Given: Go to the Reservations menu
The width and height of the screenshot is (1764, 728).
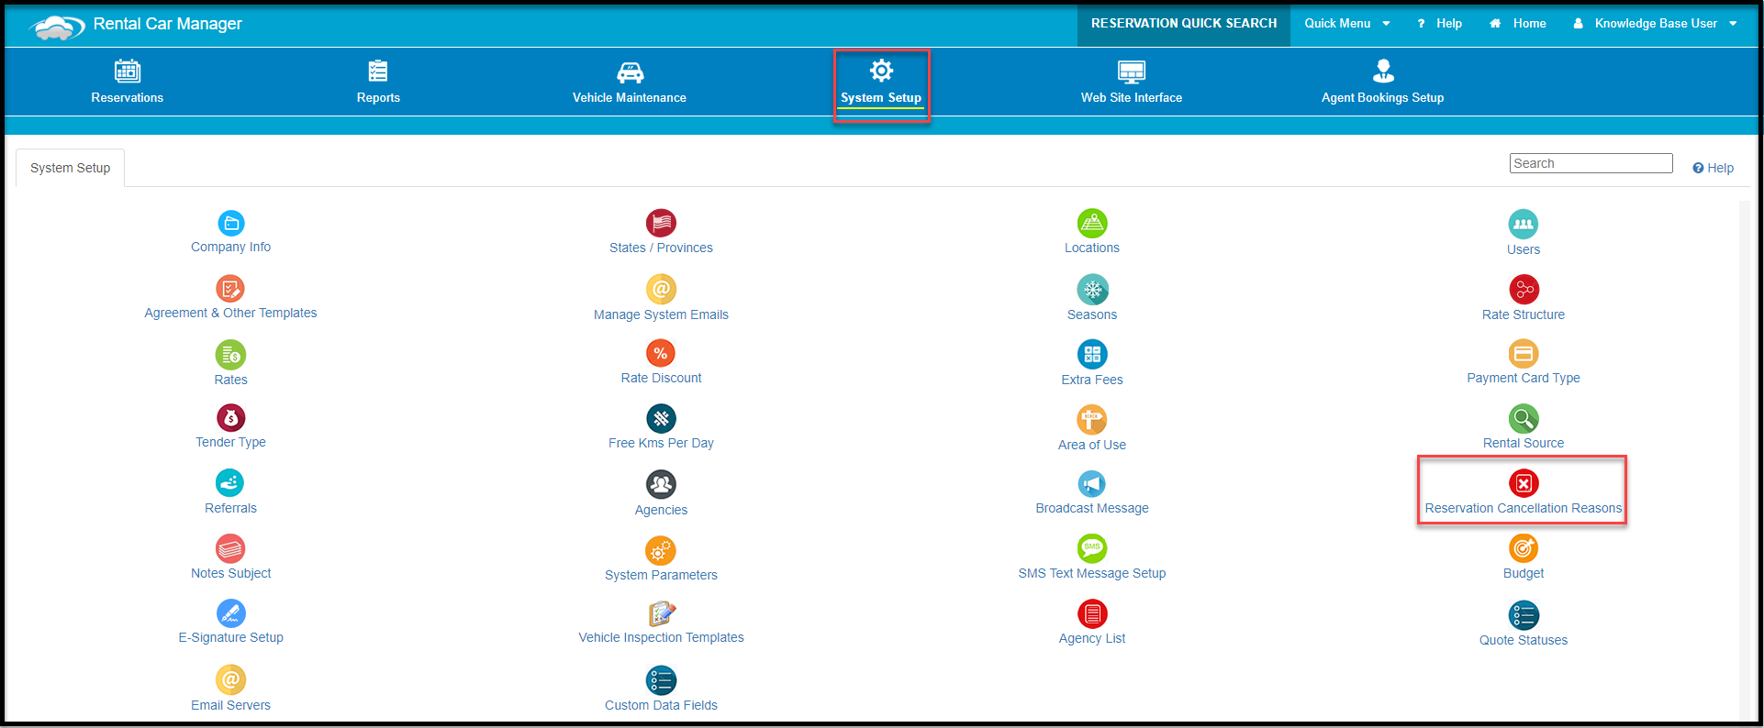Looking at the screenshot, I should click(x=128, y=82).
